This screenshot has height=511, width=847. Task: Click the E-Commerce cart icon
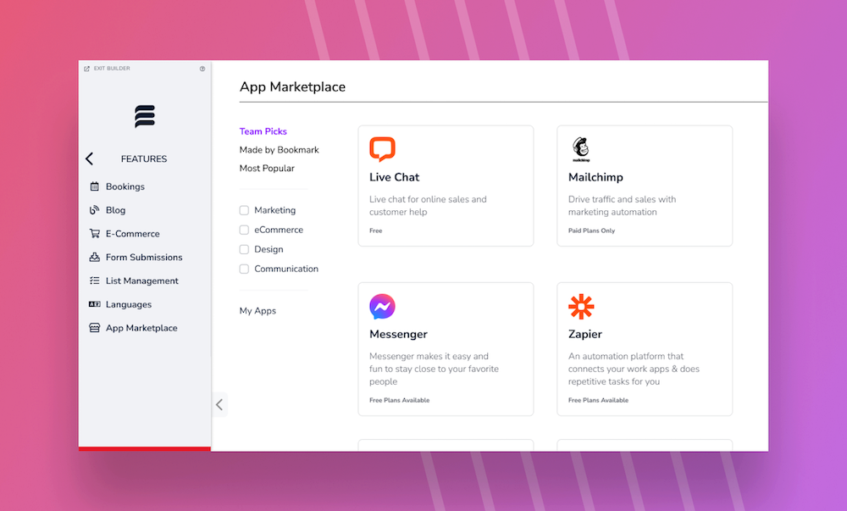pyautogui.click(x=95, y=233)
